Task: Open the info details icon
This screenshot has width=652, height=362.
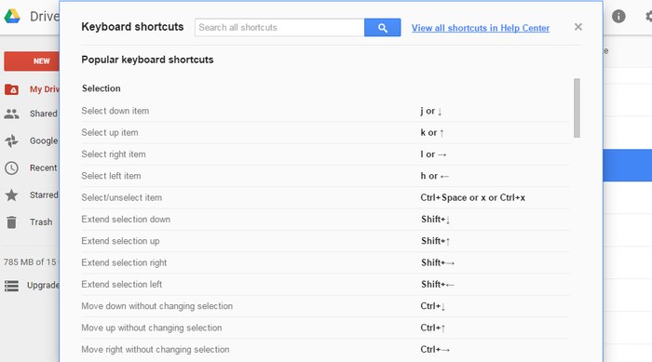Action: click(x=618, y=16)
